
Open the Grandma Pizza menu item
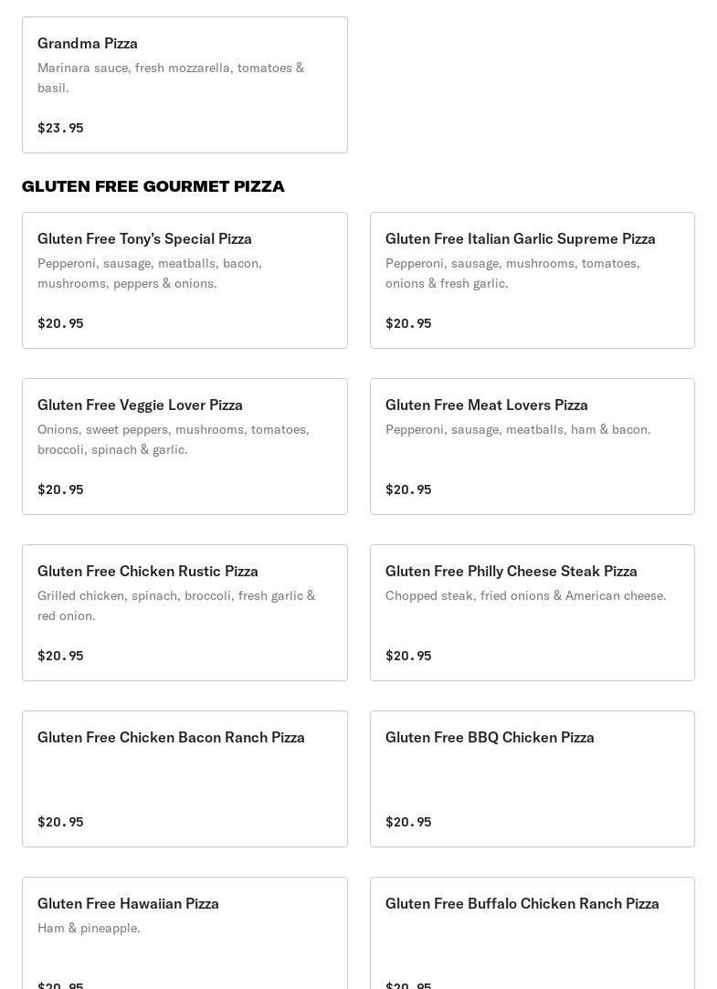pos(88,43)
